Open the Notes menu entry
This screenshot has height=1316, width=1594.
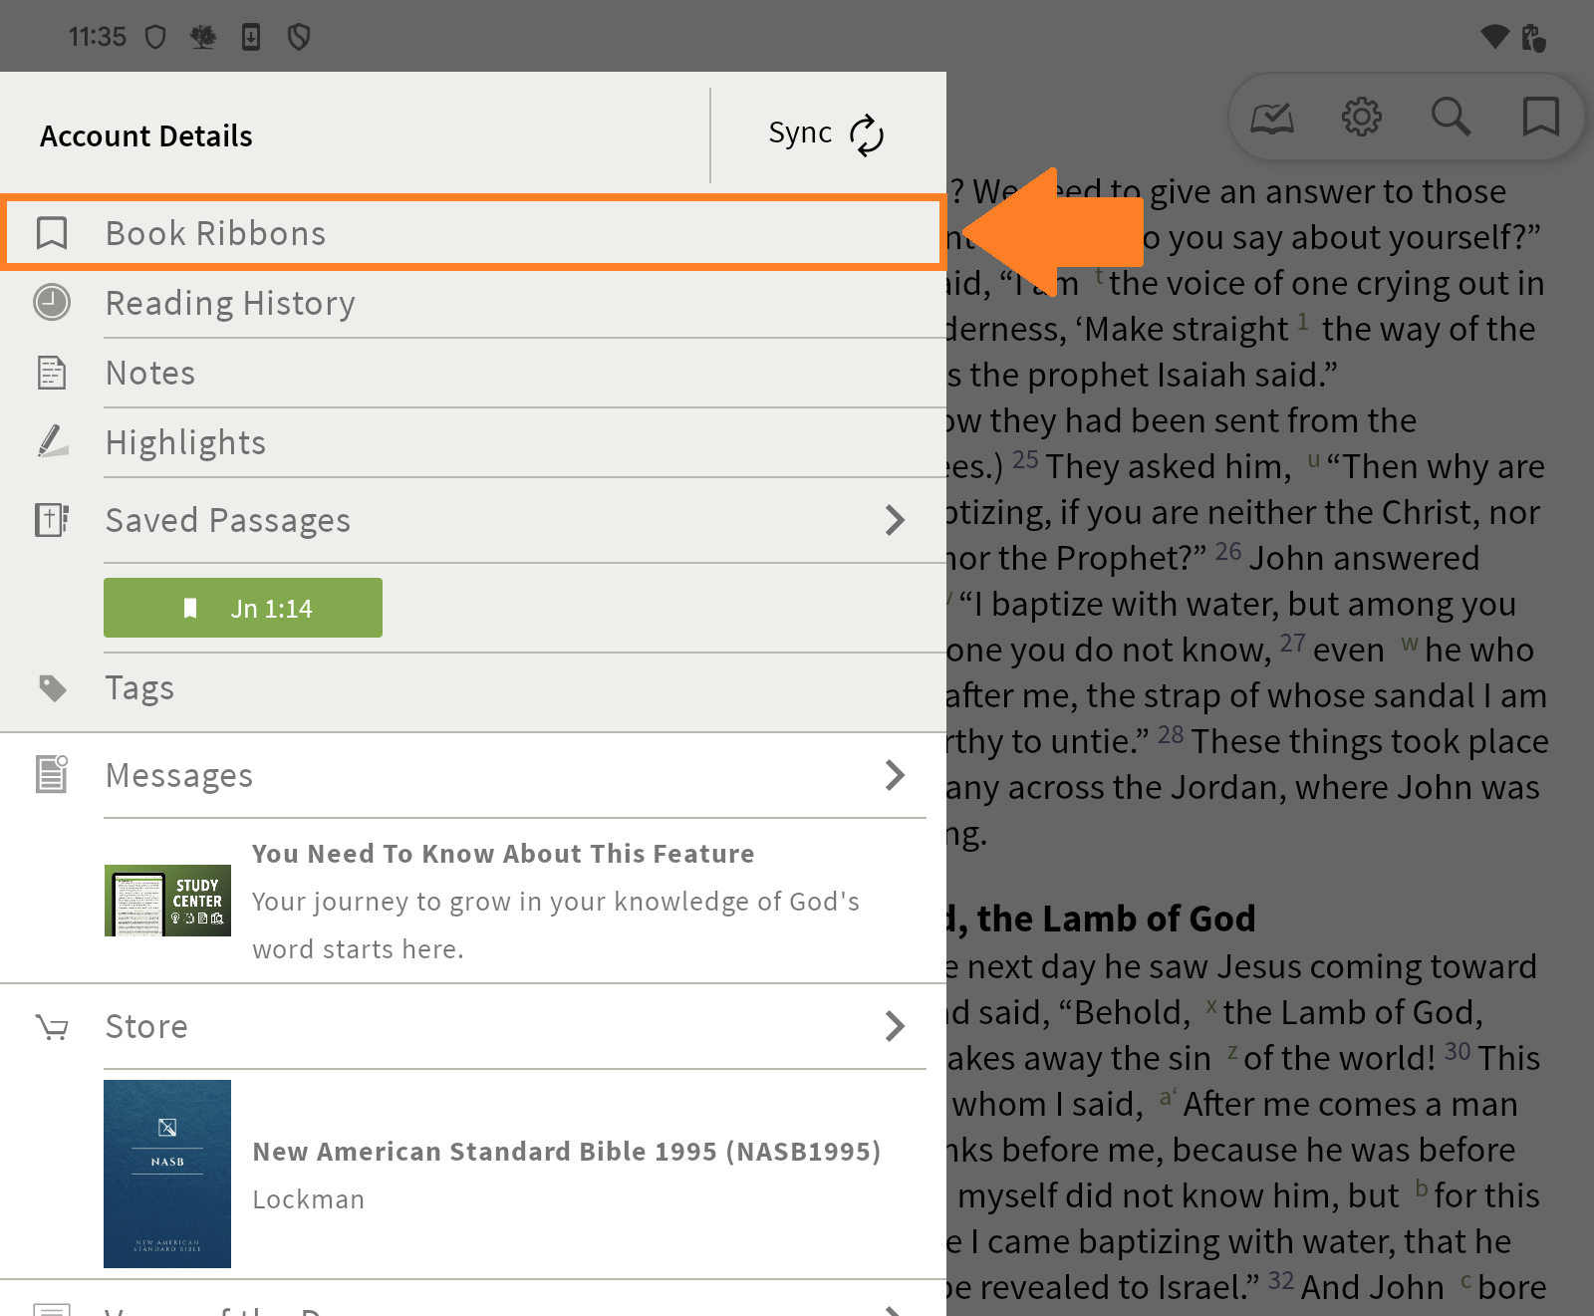pos(150,373)
